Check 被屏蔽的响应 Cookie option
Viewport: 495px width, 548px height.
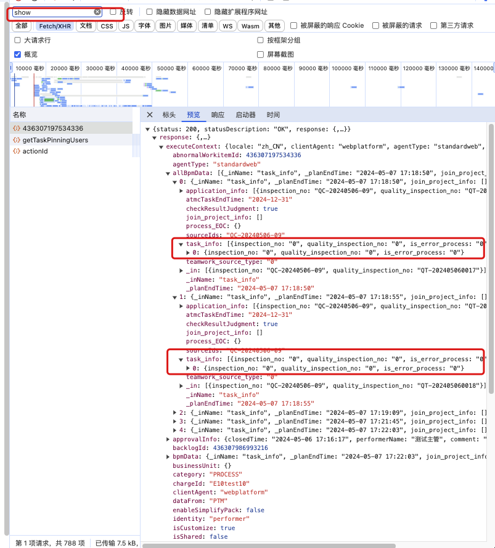293,25
